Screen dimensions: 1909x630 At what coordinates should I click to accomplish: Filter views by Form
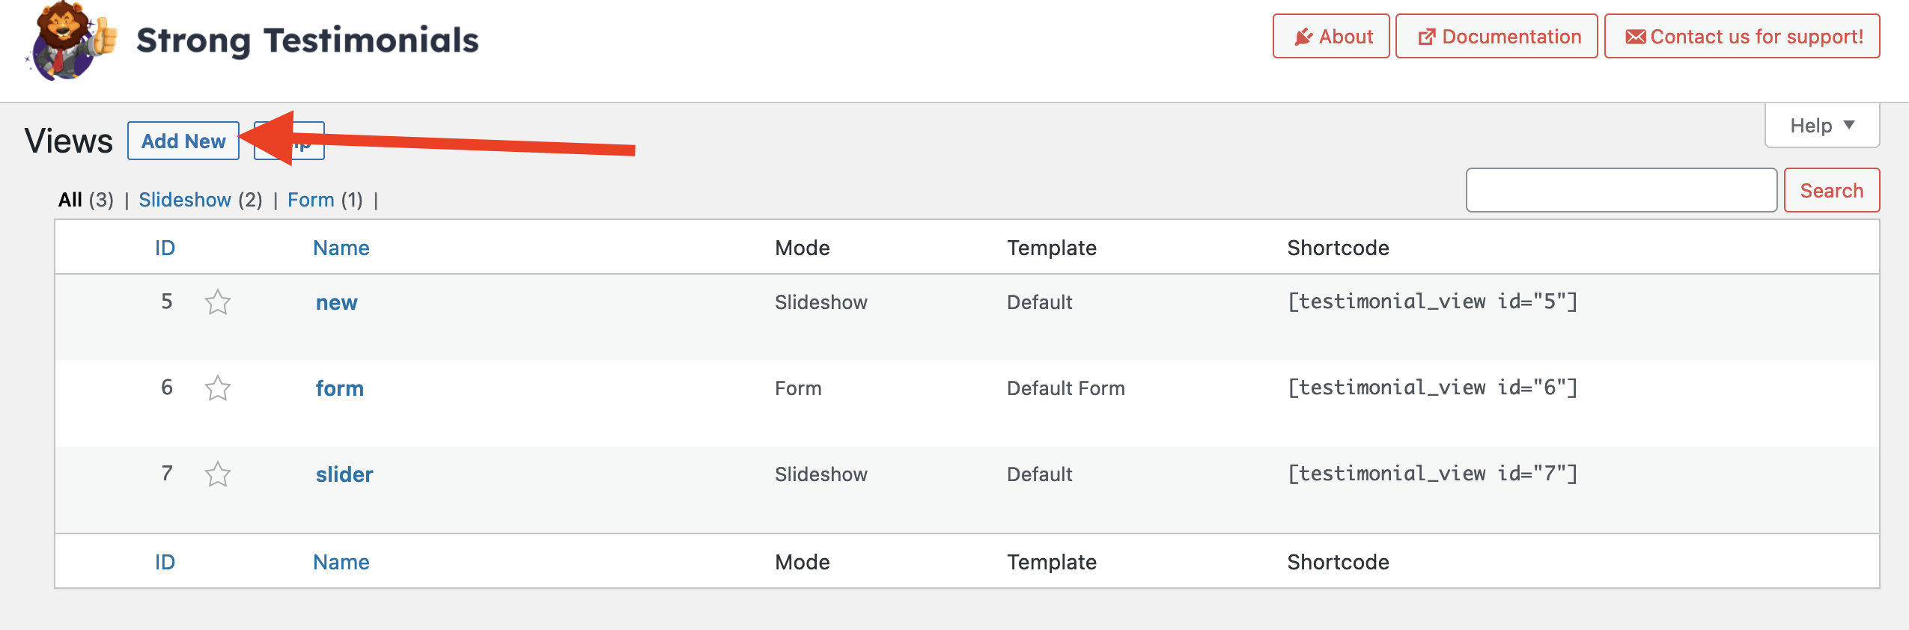pos(311,200)
